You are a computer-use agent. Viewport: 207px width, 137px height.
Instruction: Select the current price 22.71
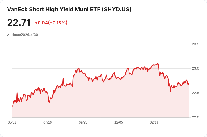click(x=19, y=23)
